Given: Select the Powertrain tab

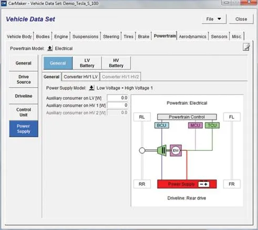Looking at the screenshot, I should click(x=164, y=36).
